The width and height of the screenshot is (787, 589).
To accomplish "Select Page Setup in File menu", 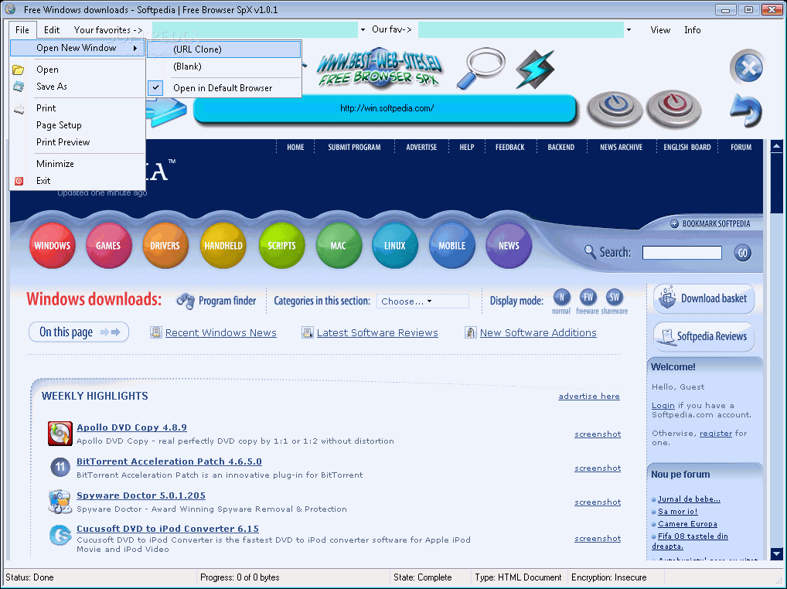I will click(78, 125).
